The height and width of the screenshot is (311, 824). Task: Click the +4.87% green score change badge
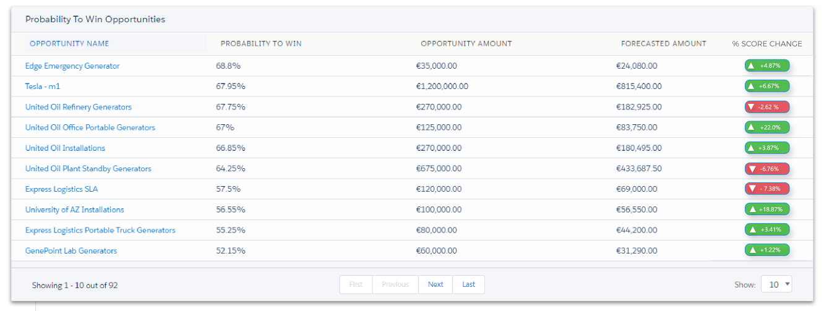coord(767,66)
